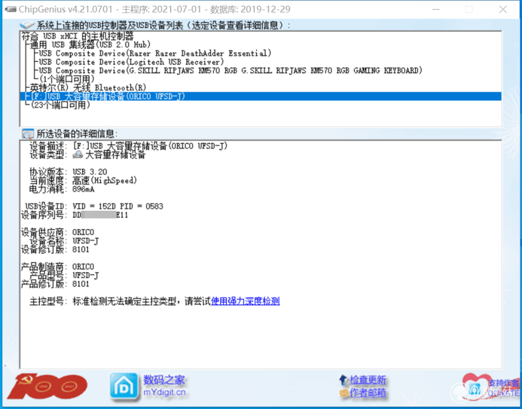This screenshot has width=522, height=409.
Task: Click the 电力消耗 896mA value
Action: [x=84, y=189]
